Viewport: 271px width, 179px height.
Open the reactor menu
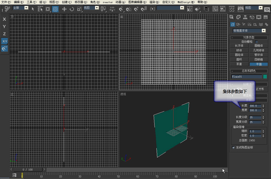click(x=107, y=2)
